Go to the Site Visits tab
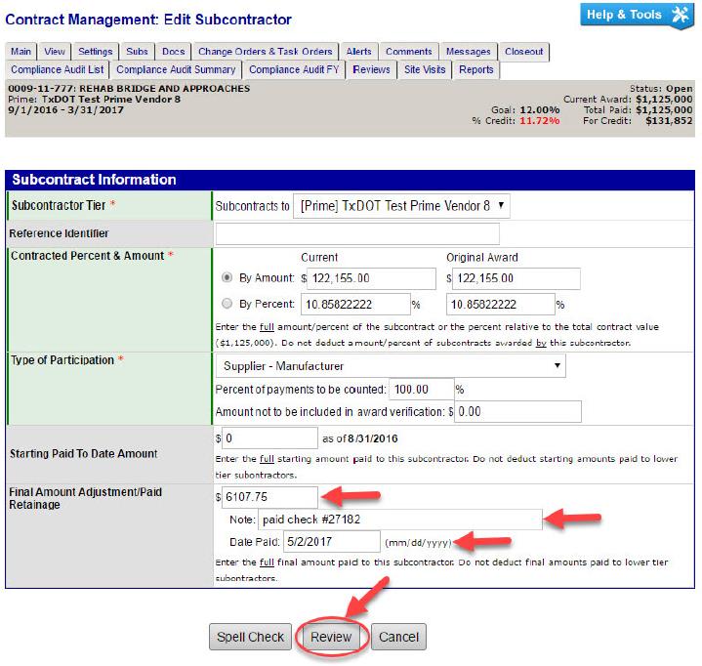 (425, 69)
